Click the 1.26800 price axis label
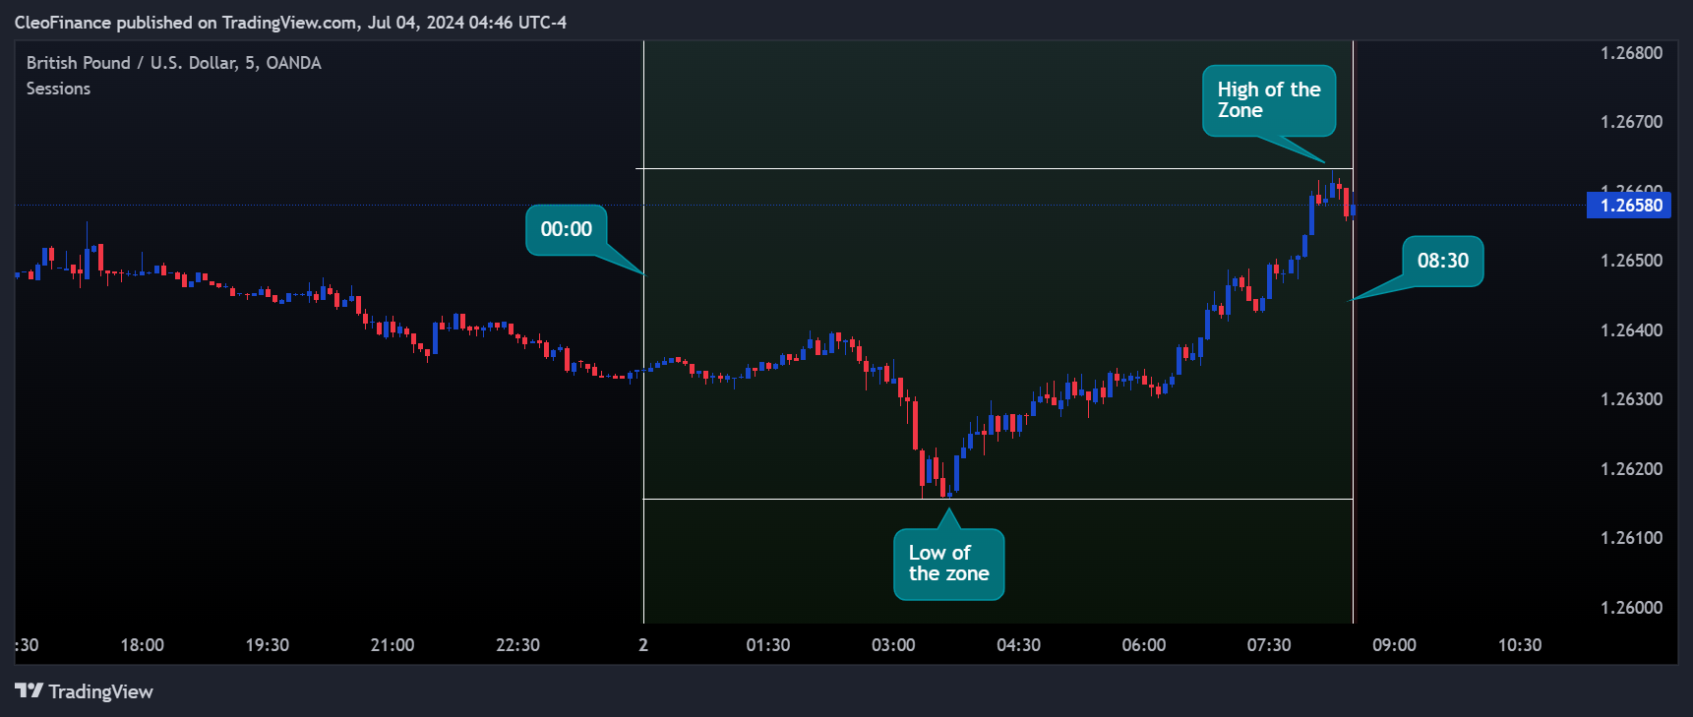Viewport: 1693px width, 717px height. coord(1631,53)
